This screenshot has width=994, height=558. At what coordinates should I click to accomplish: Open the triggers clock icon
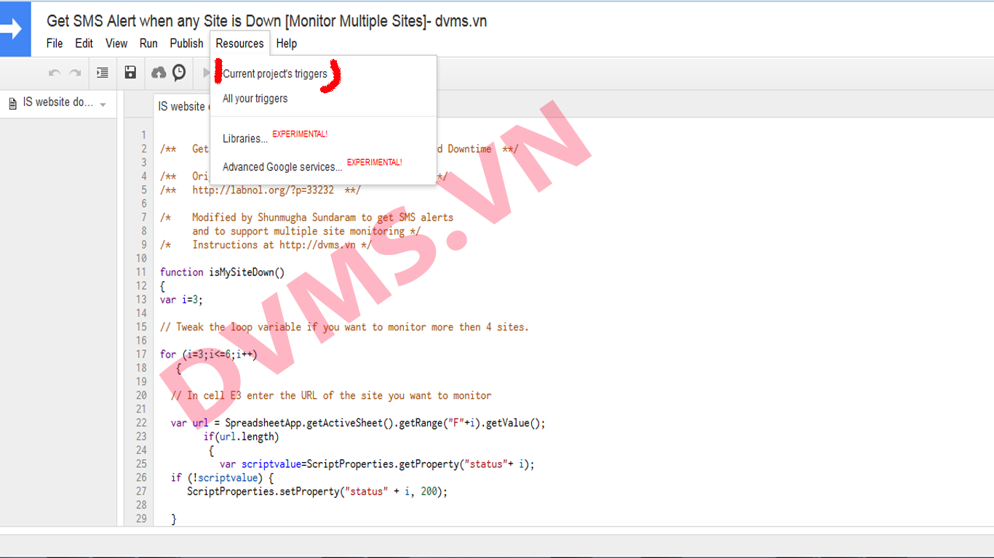click(179, 73)
